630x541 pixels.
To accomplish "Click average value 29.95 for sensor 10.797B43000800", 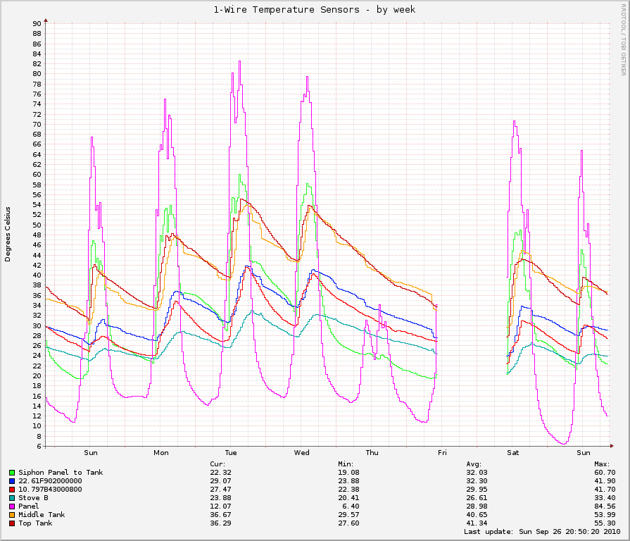I will (477, 490).
